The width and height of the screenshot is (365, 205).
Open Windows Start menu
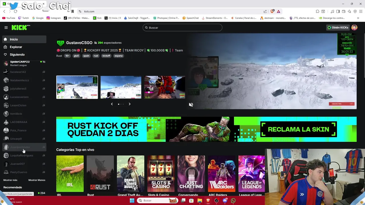click(132, 200)
